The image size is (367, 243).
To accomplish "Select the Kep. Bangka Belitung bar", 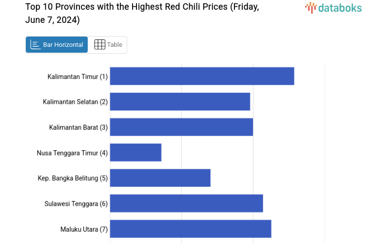I will (160, 178).
